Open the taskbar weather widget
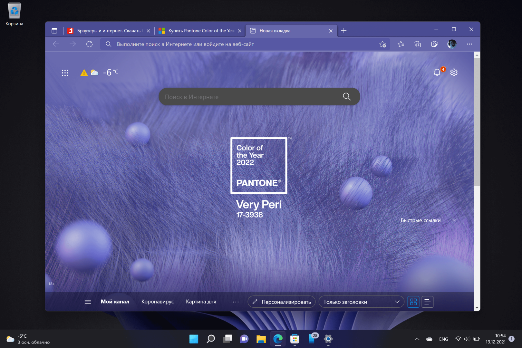 click(x=28, y=339)
